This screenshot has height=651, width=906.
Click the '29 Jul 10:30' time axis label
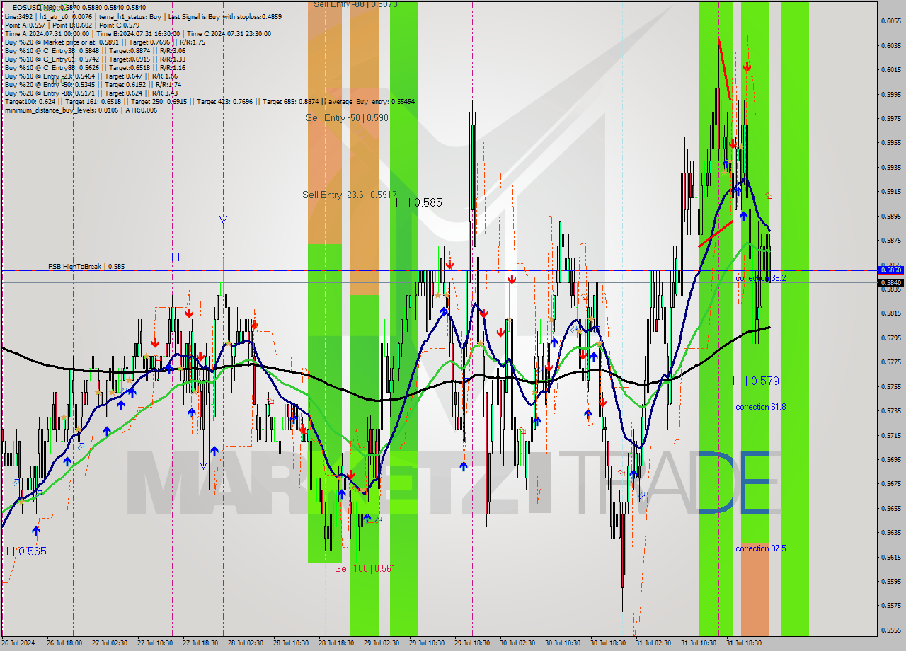click(427, 643)
